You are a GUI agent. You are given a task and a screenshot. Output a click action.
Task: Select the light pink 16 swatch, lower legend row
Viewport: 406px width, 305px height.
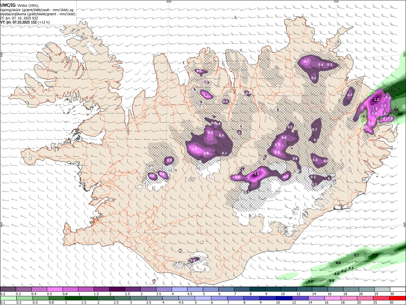tap(332, 298)
